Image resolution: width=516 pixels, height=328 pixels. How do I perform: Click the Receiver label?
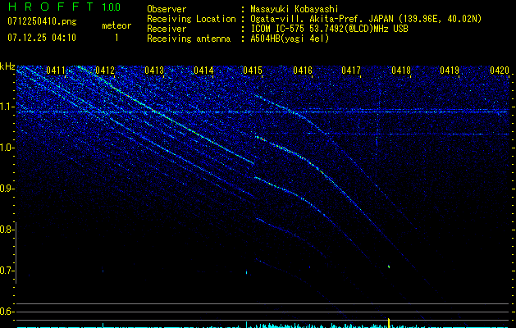coord(167,29)
